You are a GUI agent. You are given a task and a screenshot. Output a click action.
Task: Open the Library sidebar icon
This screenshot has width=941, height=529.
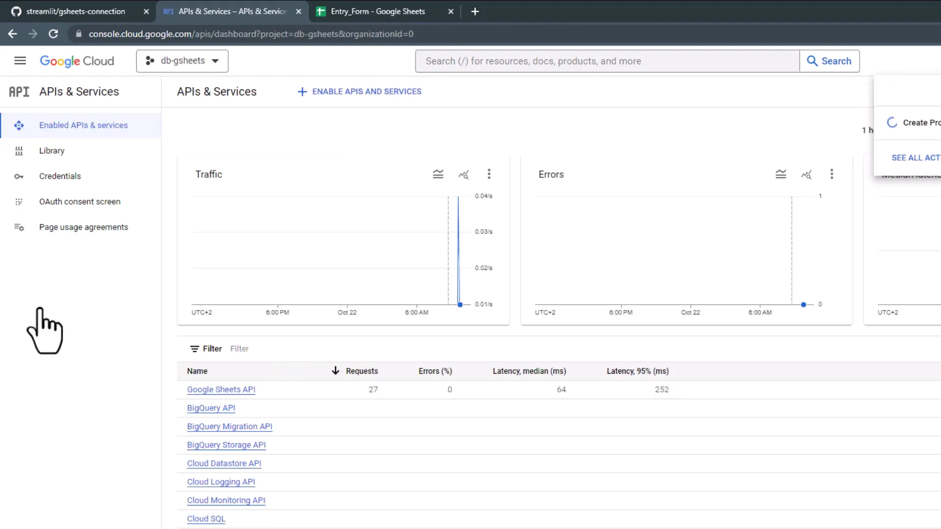[19, 151]
